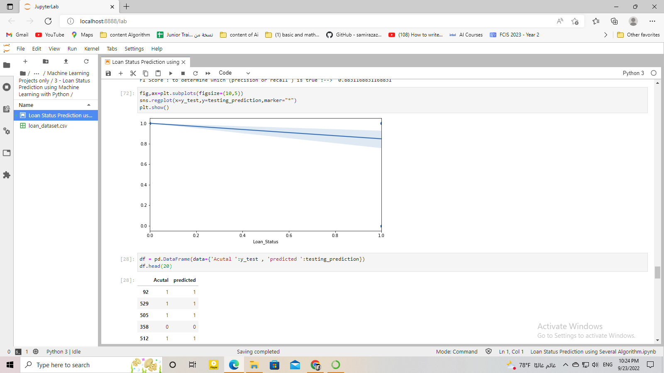Run the selected notebook cell
664x373 pixels.
pos(171,73)
